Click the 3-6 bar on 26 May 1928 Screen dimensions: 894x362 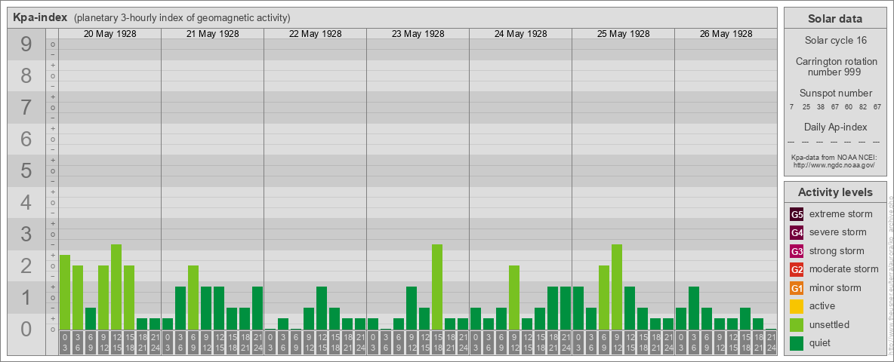click(694, 308)
